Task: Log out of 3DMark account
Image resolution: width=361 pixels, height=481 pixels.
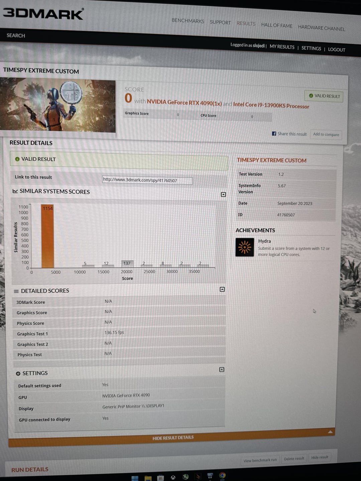Action: coord(337,49)
